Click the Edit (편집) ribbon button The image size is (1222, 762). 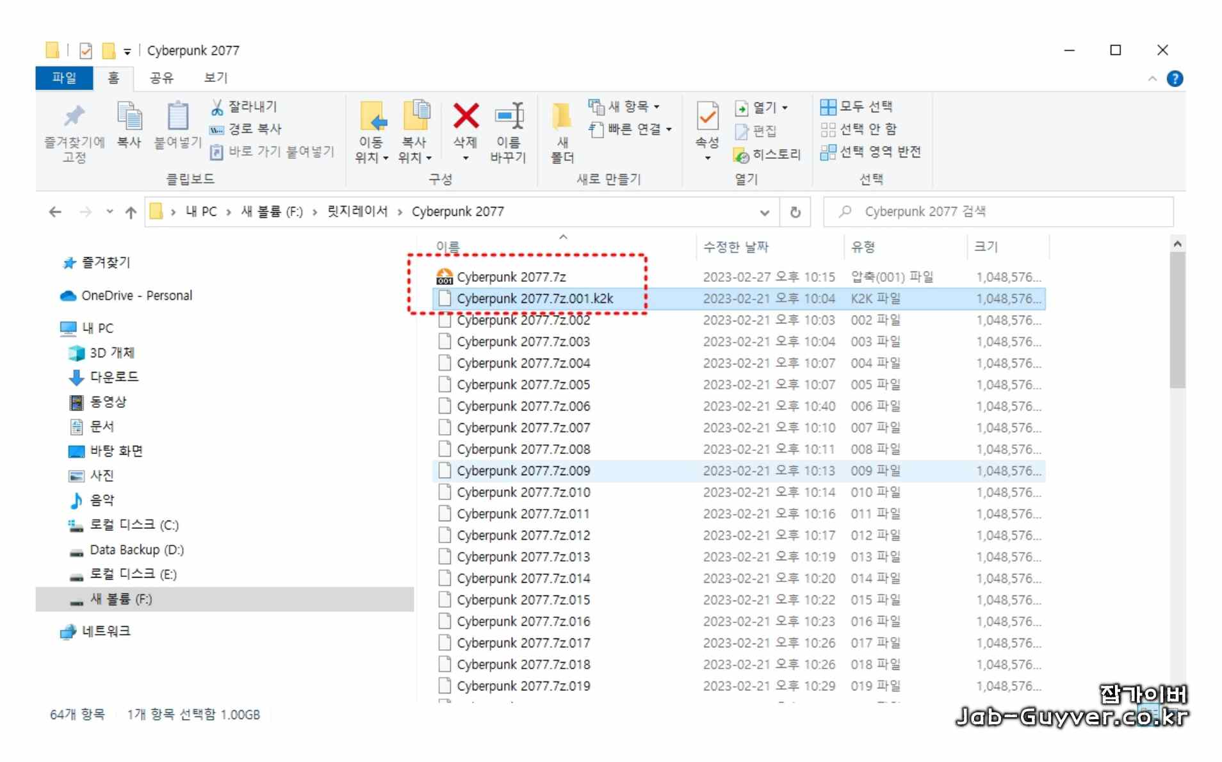(756, 131)
